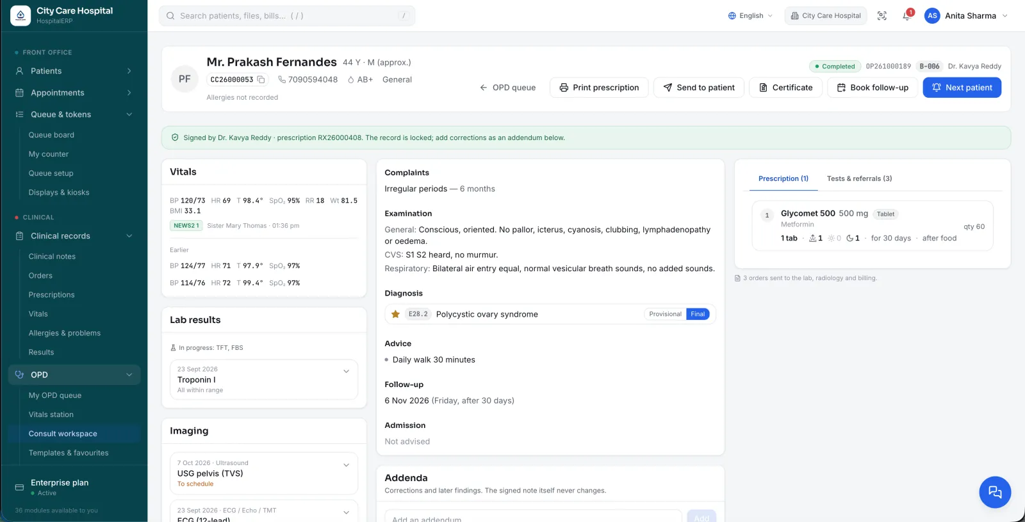Click the AS user avatar
This screenshot has width=1025, height=522.
point(932,16)
